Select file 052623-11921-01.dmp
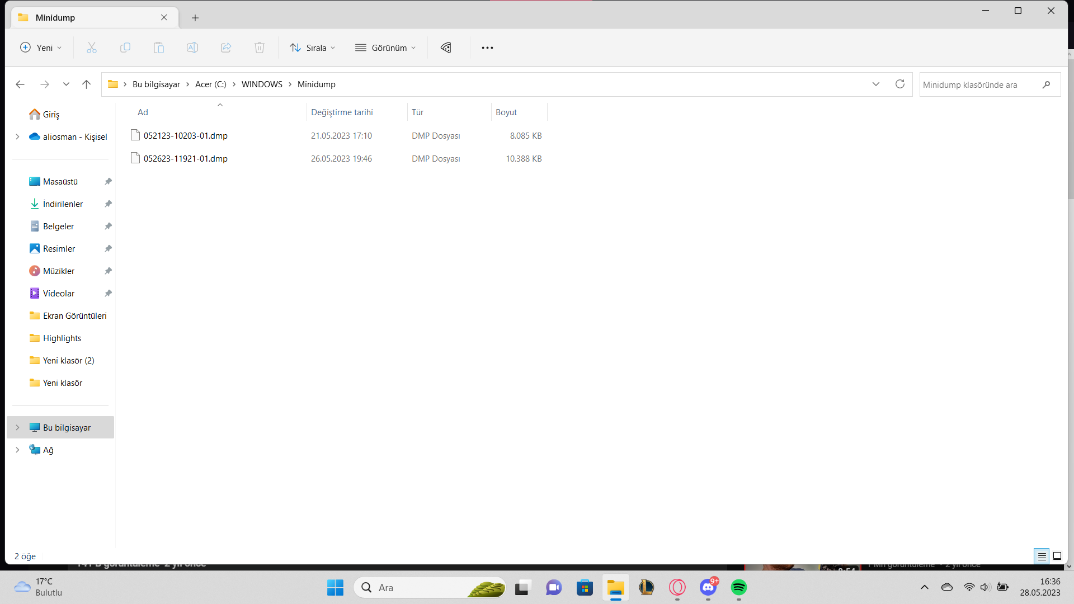 185,158
